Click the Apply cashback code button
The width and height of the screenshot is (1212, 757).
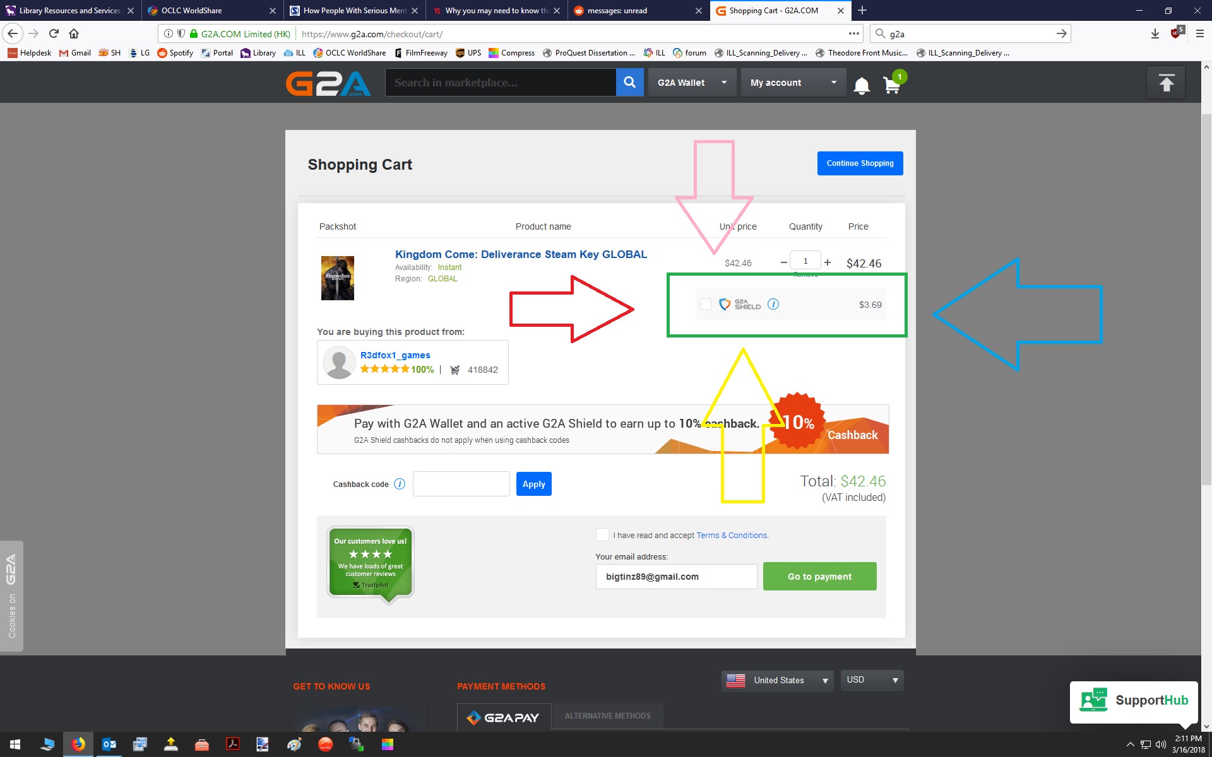[534, 484]
